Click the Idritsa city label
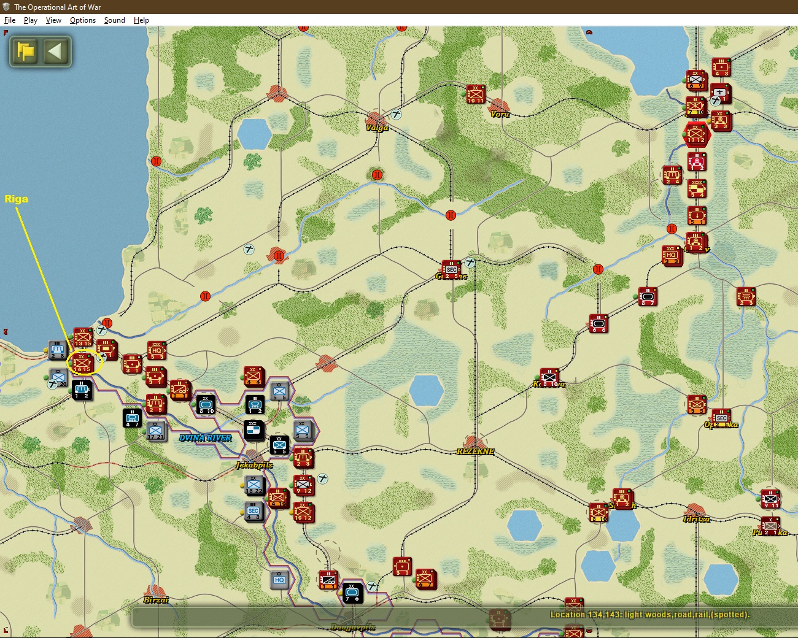Screen dimensions: 798x638 696,519
